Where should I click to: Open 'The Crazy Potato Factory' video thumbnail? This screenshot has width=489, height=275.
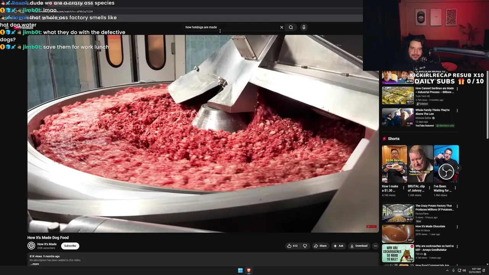[x=398, y=213]
